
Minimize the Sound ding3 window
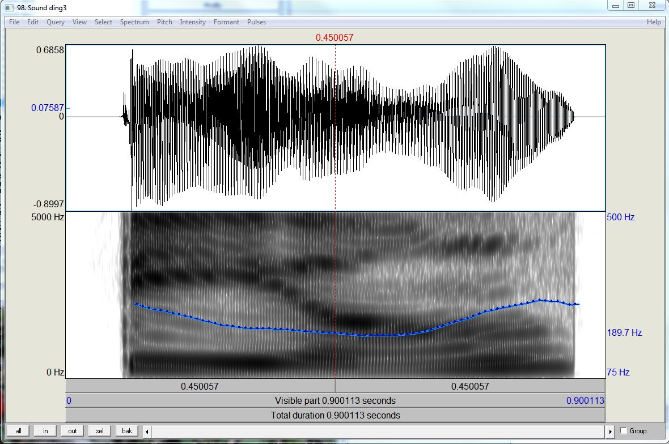[x=616, y=6]
